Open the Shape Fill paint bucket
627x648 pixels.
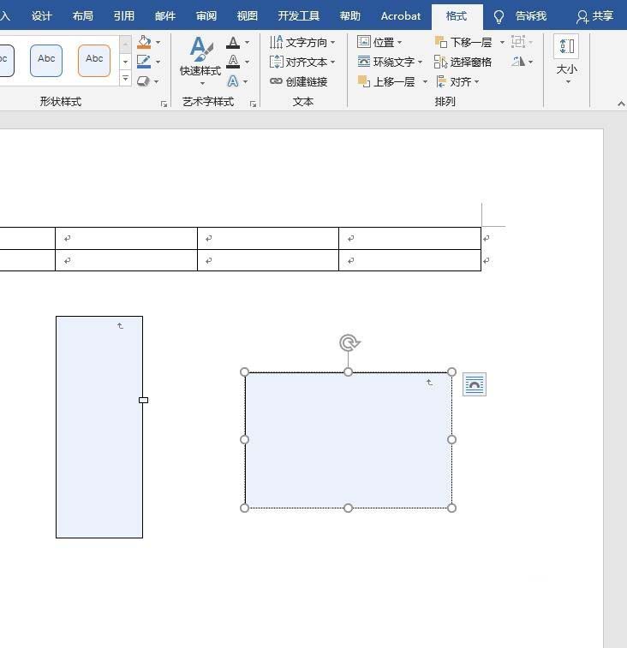tap(144, 42)
